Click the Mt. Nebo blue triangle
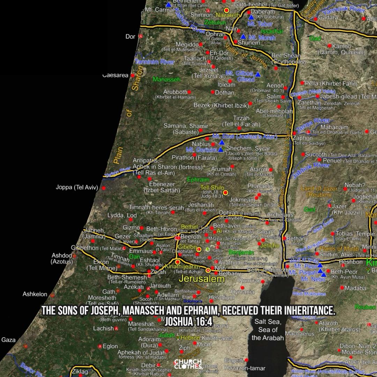 pyautogui.click(x=324, y=275)
